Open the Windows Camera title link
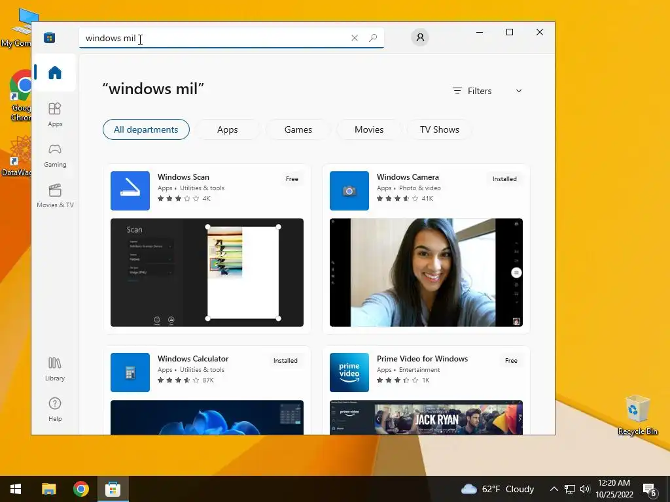The image size is (670, 502). point(408,176)
